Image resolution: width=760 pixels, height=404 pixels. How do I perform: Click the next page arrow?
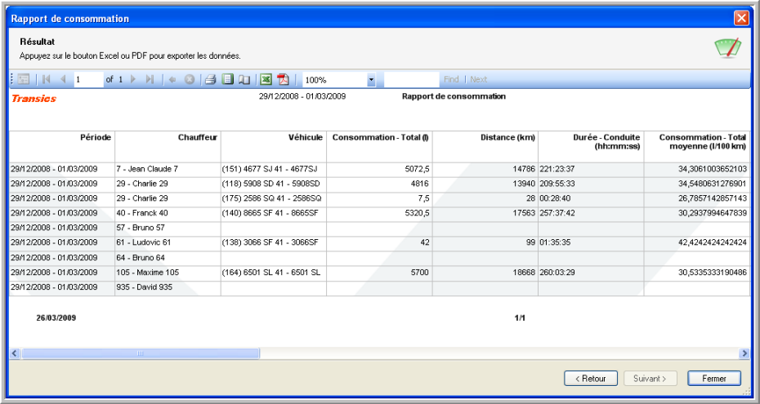[133, 80]
